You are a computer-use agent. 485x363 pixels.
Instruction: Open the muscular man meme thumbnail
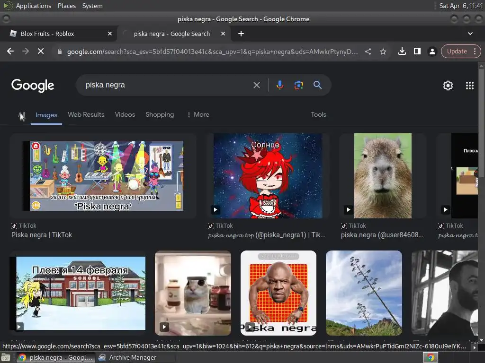click(278, 293)
